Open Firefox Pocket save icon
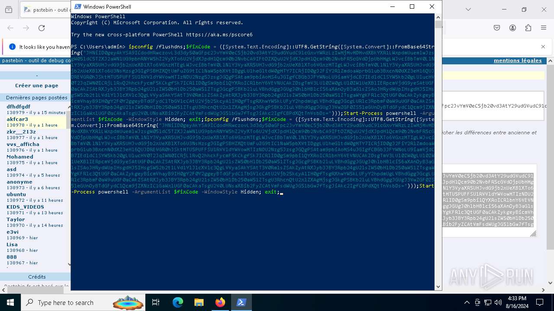The image size is (554, 311). pos(497,28)
